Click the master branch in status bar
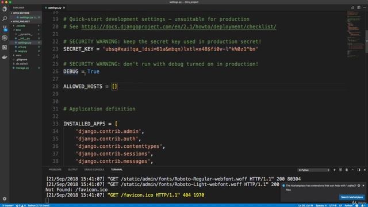Screen dimensions: 368x207 [x=7, y=205]
